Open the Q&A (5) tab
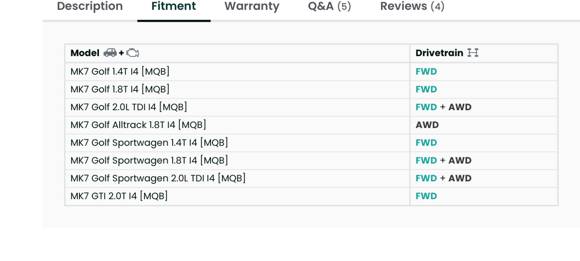Viewport: 580px width, 261px height. point(330,6)
